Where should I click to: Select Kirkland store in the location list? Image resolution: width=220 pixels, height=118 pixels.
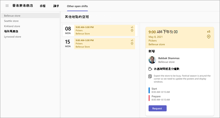coord(12,26)
